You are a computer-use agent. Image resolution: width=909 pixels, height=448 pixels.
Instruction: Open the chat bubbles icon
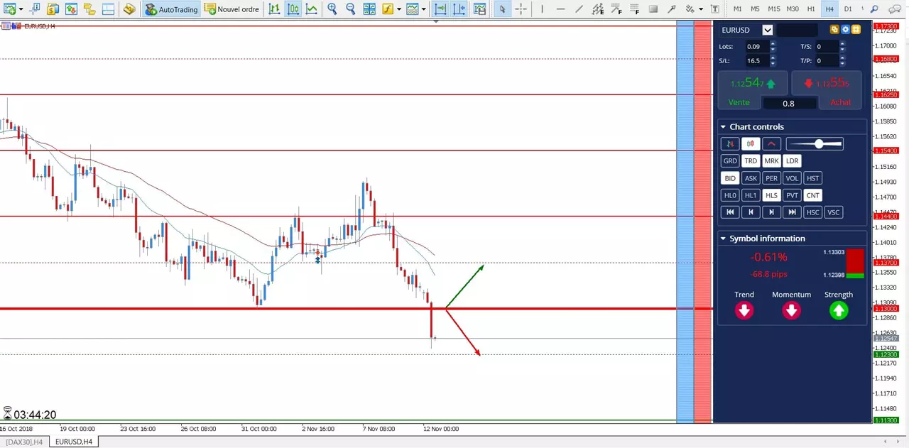tap(896, 9)
